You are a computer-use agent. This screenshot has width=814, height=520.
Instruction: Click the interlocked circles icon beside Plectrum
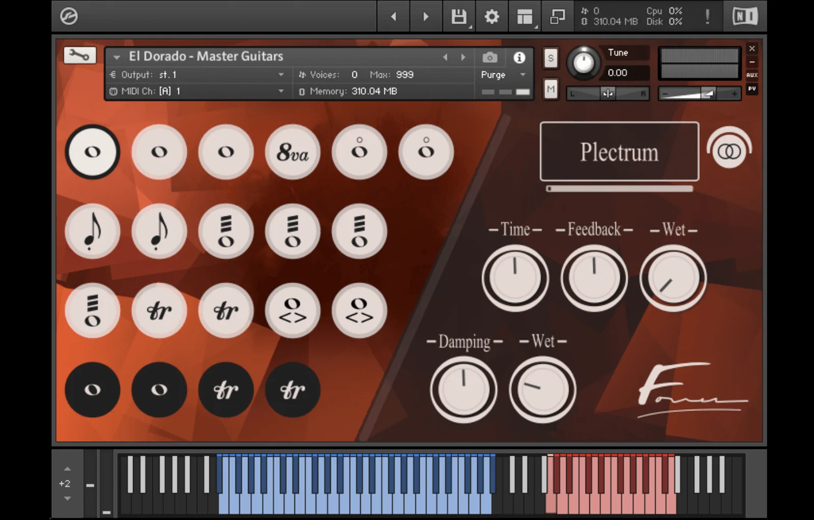click(729, 151)
